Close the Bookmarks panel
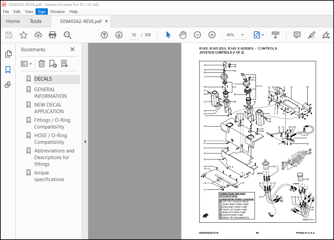Screen dimensions: 334x240 (x=72, y=49)
